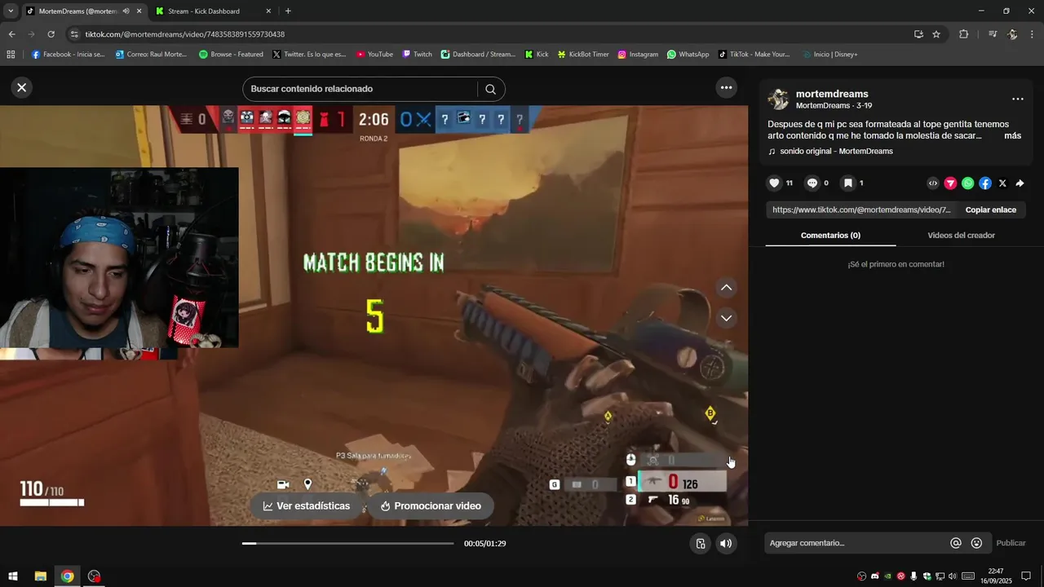
Task: Click the 'Promocionar video' button
Action: pyautogui.click(x=431, y=506)
